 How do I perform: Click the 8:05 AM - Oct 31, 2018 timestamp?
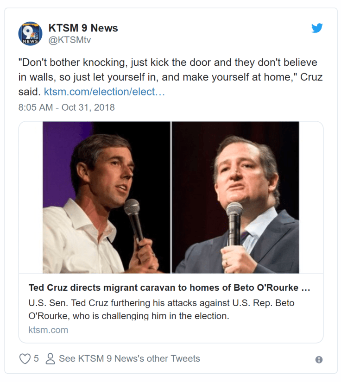click(66, 107)
